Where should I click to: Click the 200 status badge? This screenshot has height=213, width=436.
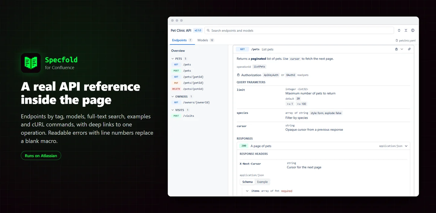pyautogui.click(x=244, y=146)
